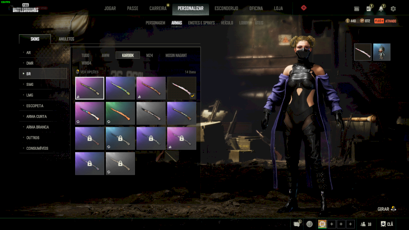This screenshot has width=409, height=230.
Task: Open the missions icon beside the bell
Action: tap(369, 9)
